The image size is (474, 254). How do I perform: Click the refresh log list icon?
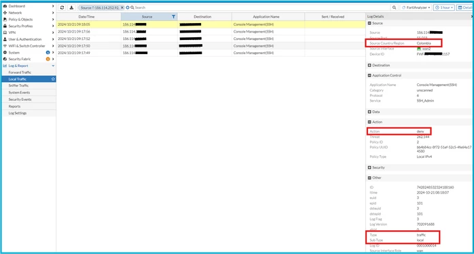62,7
